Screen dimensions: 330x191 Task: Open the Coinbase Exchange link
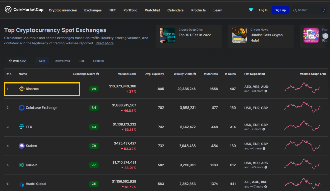41,108
